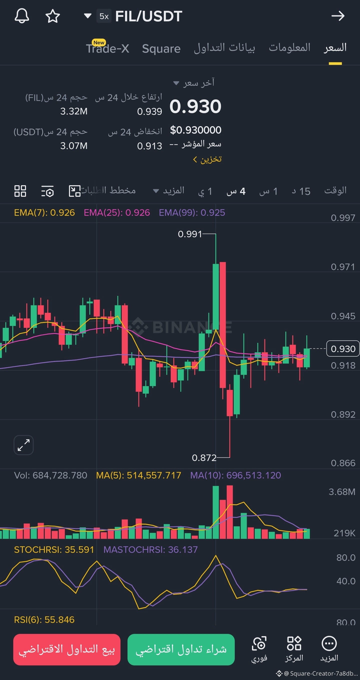This screenshot has height=680, width=360.
Task: Open chart indicator settings icon
Action: point(48,191)
